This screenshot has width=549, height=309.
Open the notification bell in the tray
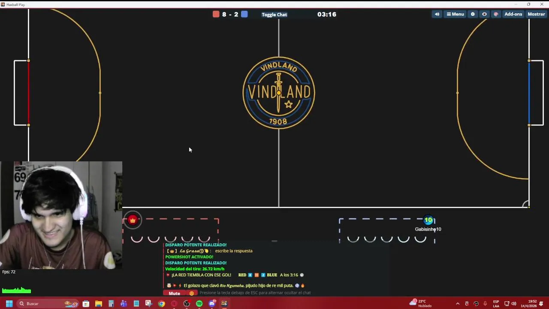542,303
